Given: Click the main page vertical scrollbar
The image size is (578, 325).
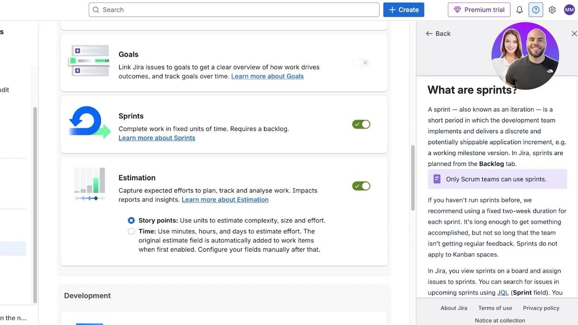Looking at the screenshot, I should pyautogui.click(x=413, y=177).
